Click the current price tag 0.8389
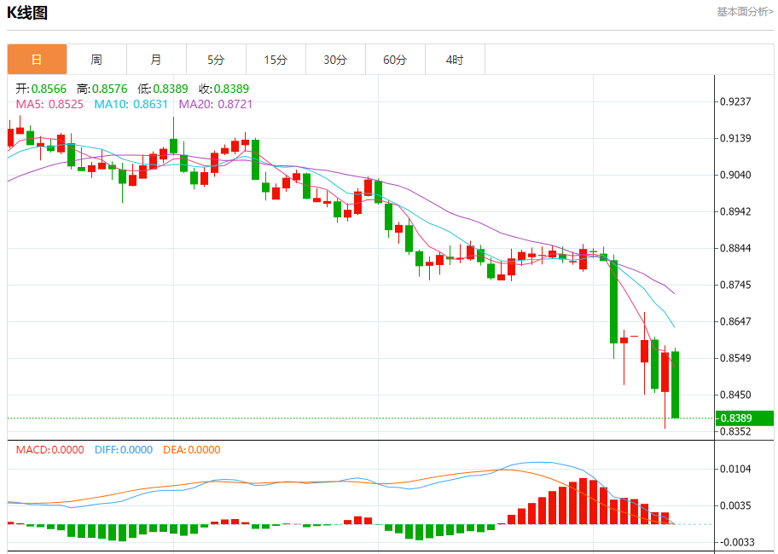 click(x=745, y=418)
